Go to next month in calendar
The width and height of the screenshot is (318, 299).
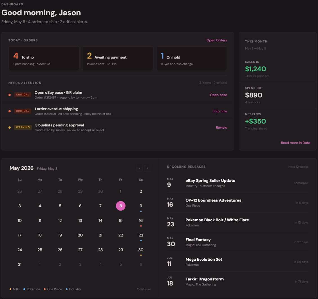[148, 168]
